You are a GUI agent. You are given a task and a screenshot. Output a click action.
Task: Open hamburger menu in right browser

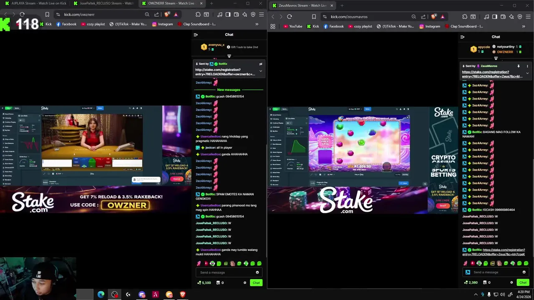(x=528, y=17)
